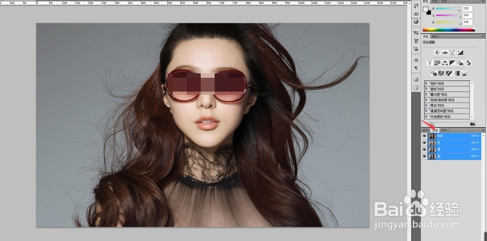Viewport: 487px width, 241px height.
Task: Open the History panel icon
Action: pyautogui.click(x=416, y=5)
